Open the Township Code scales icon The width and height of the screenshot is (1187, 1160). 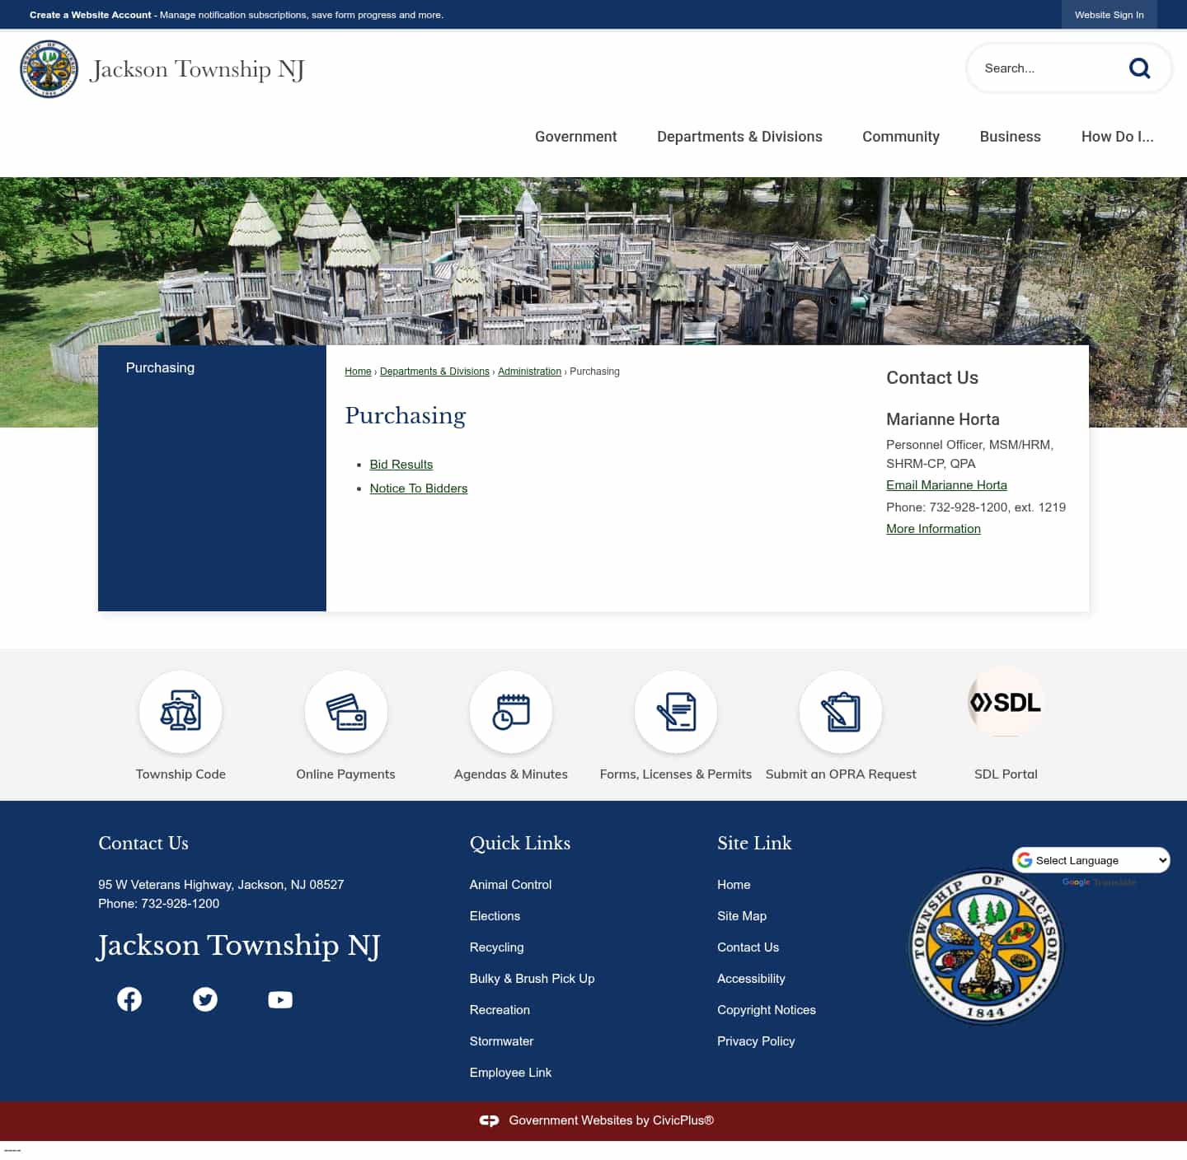(x=181, y=712)
